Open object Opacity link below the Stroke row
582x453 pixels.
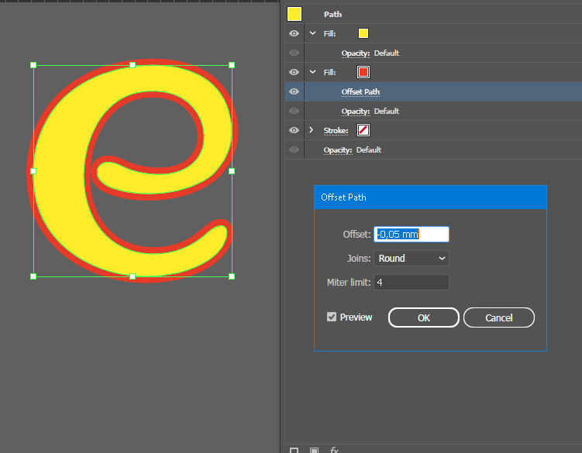click(338, 150)
